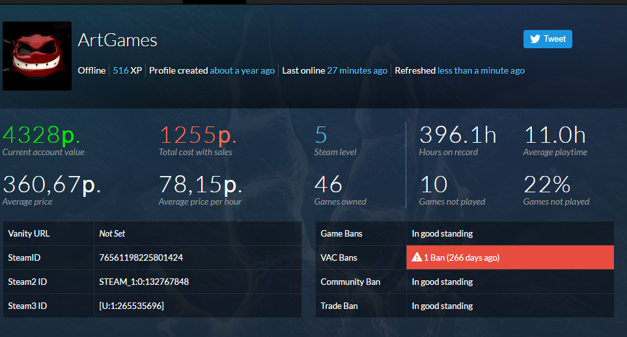Click '27 minutes ago' last online link
627x337 pixels.
tap(357, 70)
